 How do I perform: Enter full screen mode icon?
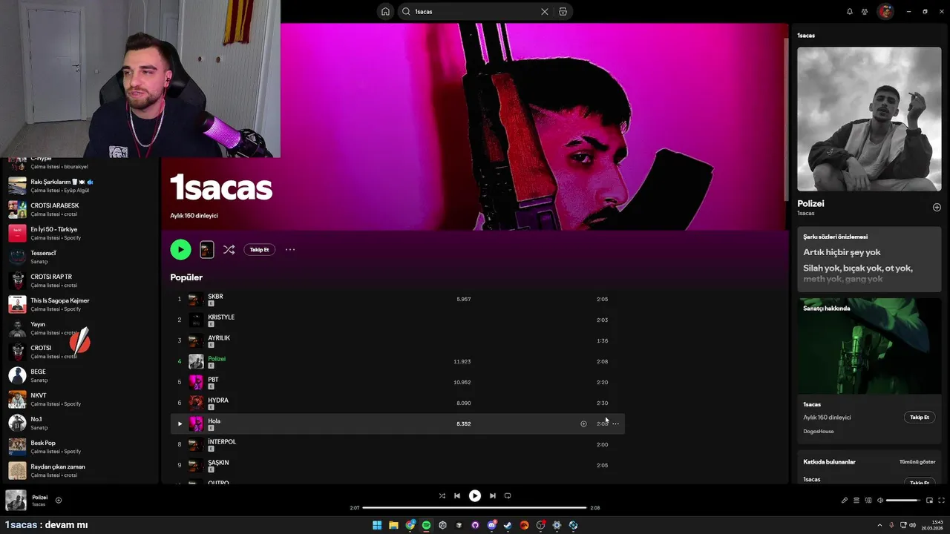point(942,500)
